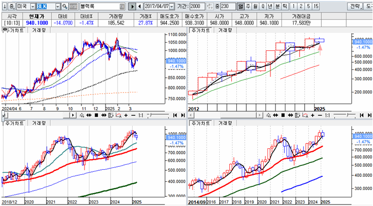Reset 1:1 scale in right chart toolbar

327,116
